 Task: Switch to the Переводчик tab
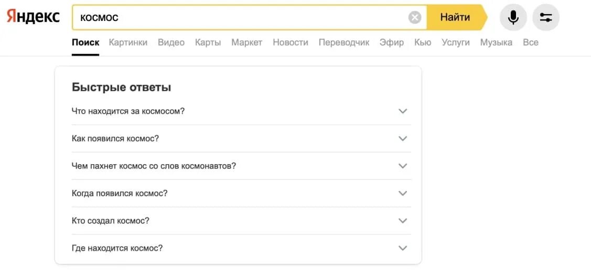pyautogui.click(x=344, y=42)
